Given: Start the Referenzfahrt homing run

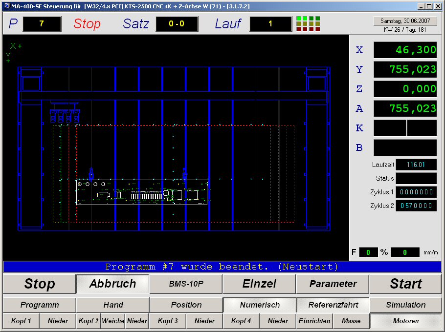Looking at the screenshot, I should 333,305.
